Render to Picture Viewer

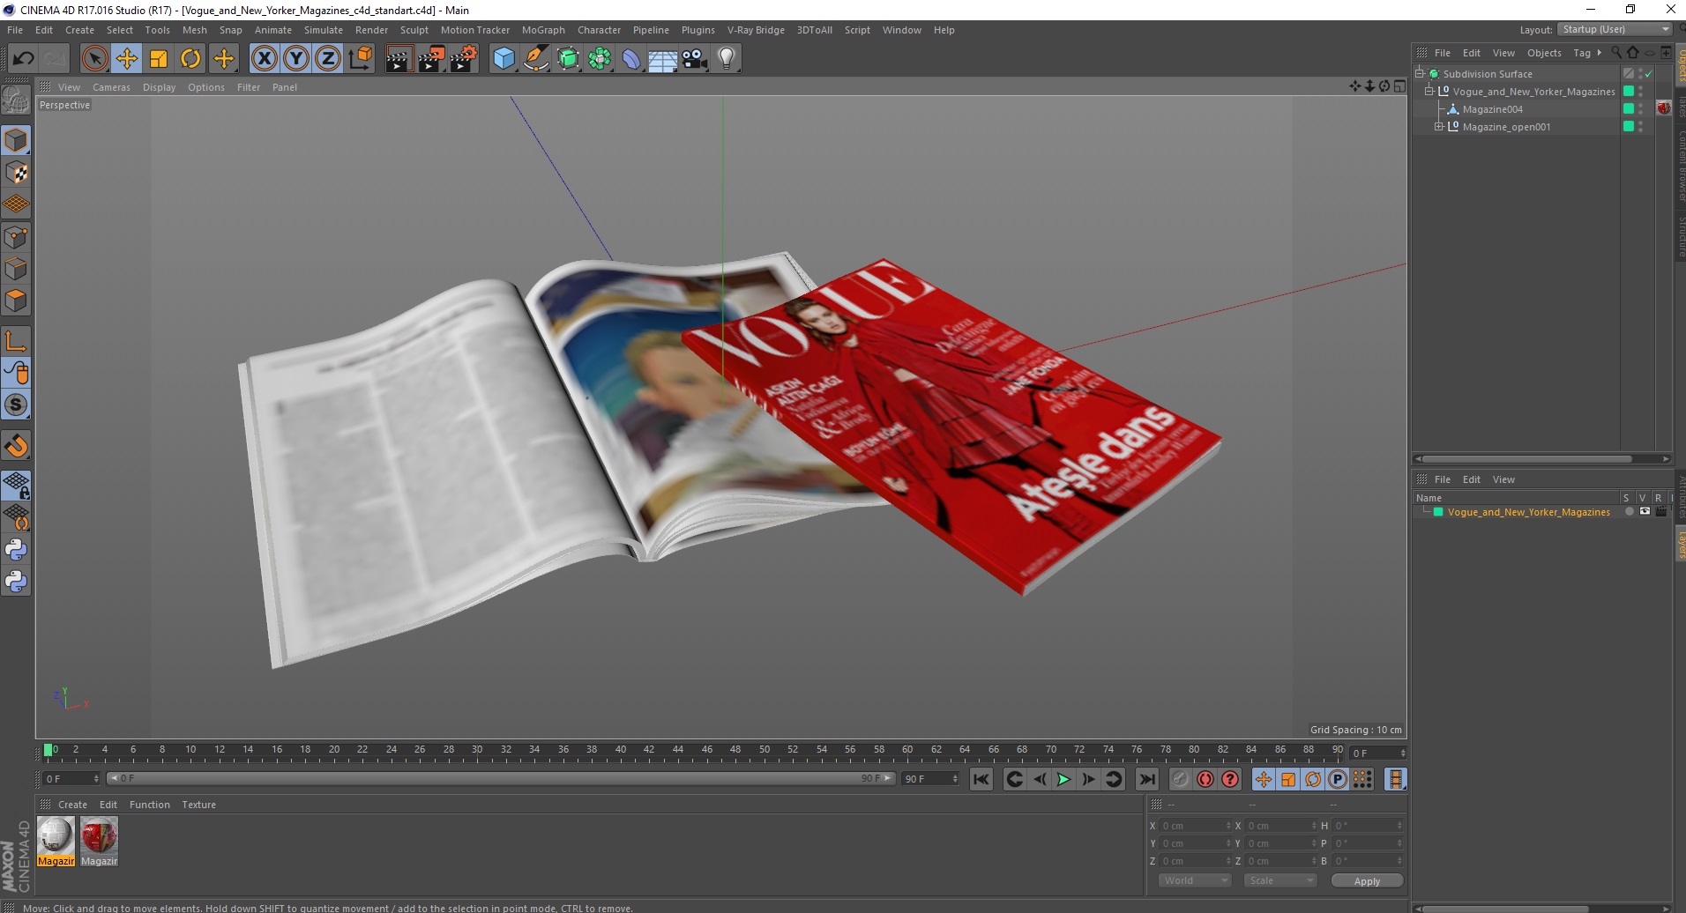coord(431,59)
